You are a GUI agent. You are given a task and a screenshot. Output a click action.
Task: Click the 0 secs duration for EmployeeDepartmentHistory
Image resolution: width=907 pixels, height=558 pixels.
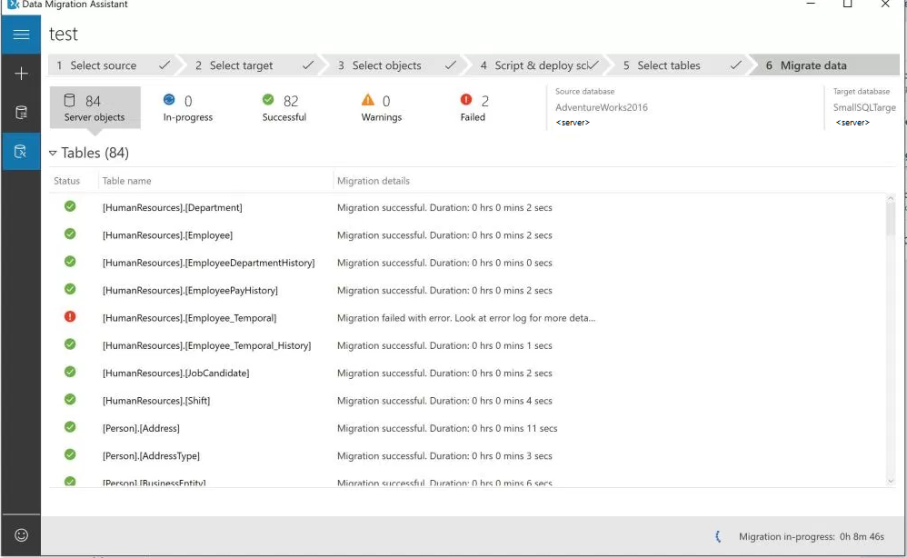539,263
